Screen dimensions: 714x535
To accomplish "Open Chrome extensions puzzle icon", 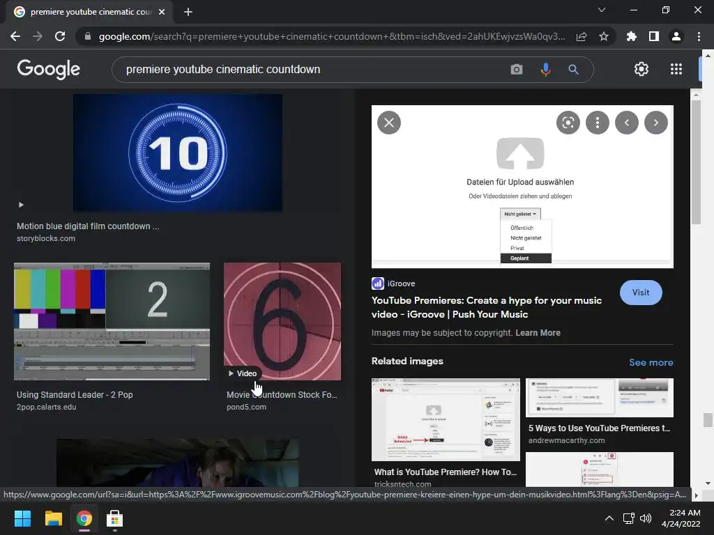I will 631,36.
